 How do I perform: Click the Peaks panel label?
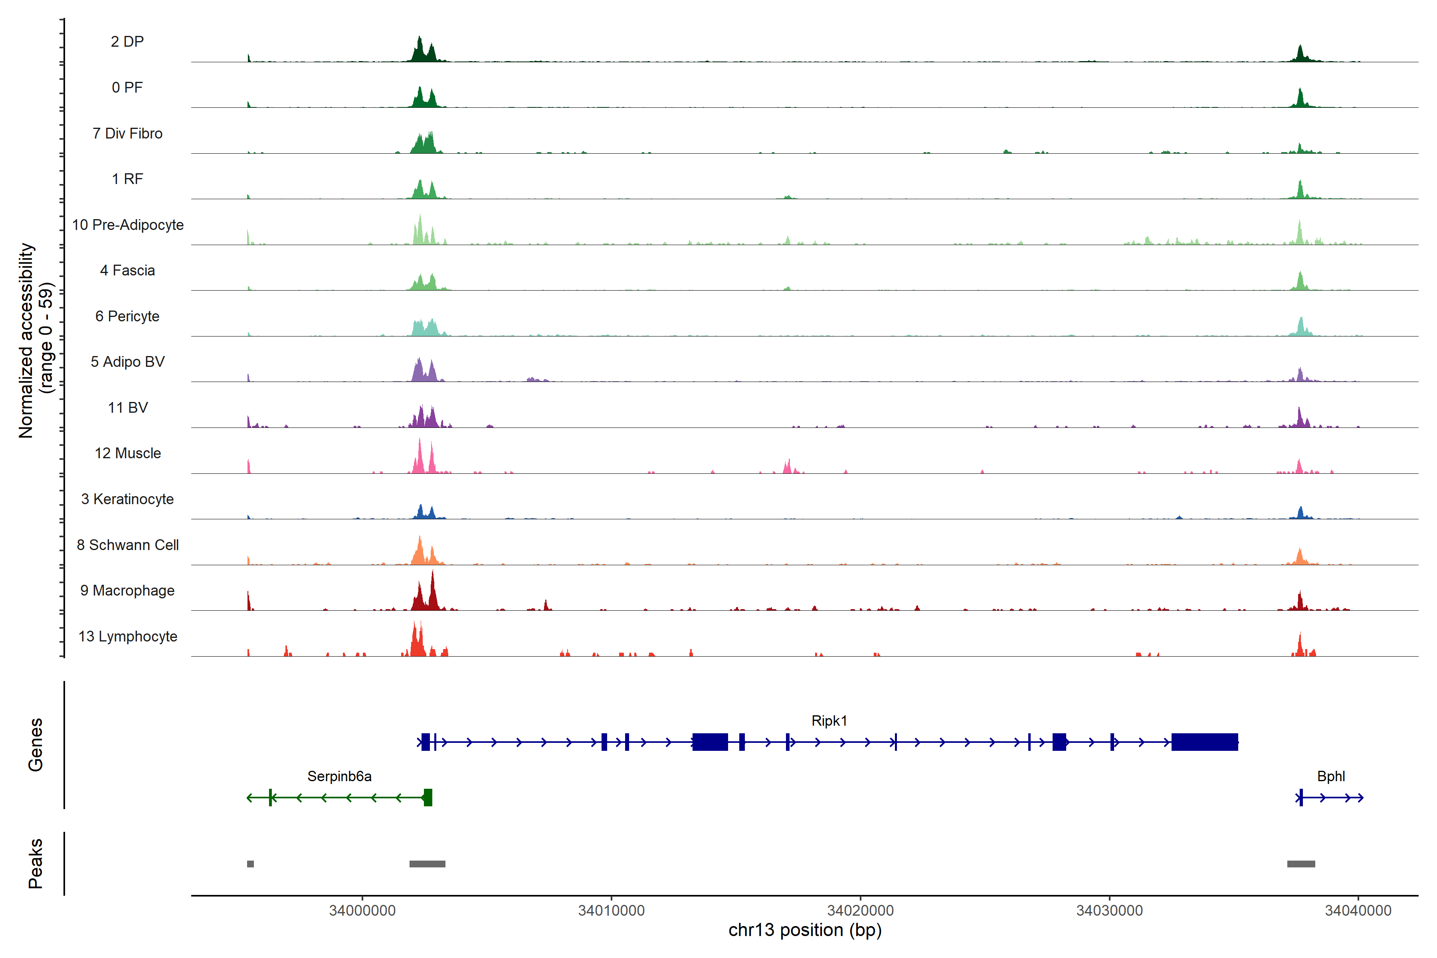coord(36,863)
